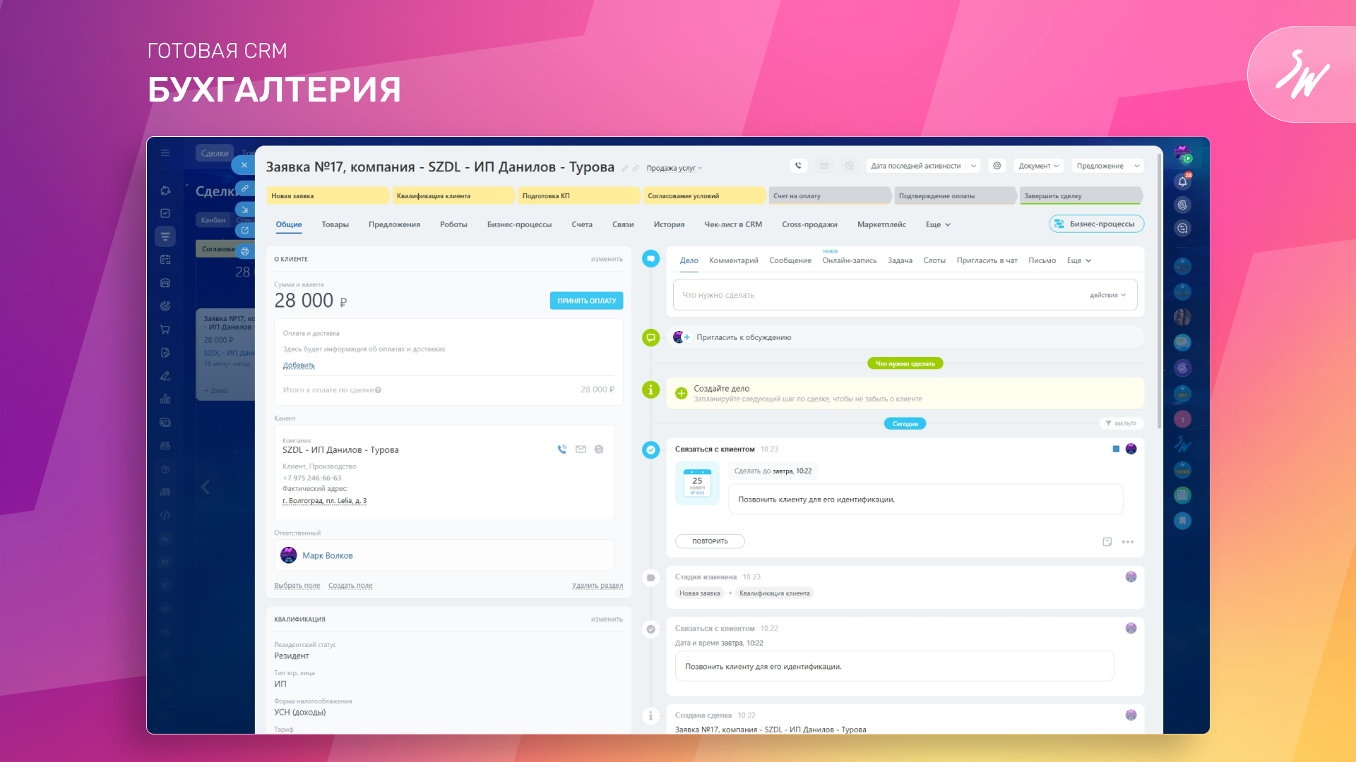Click the print icon on side strip
This screenshot has width=1356, height=762.
pyautogui.click(x=244, y=251)
